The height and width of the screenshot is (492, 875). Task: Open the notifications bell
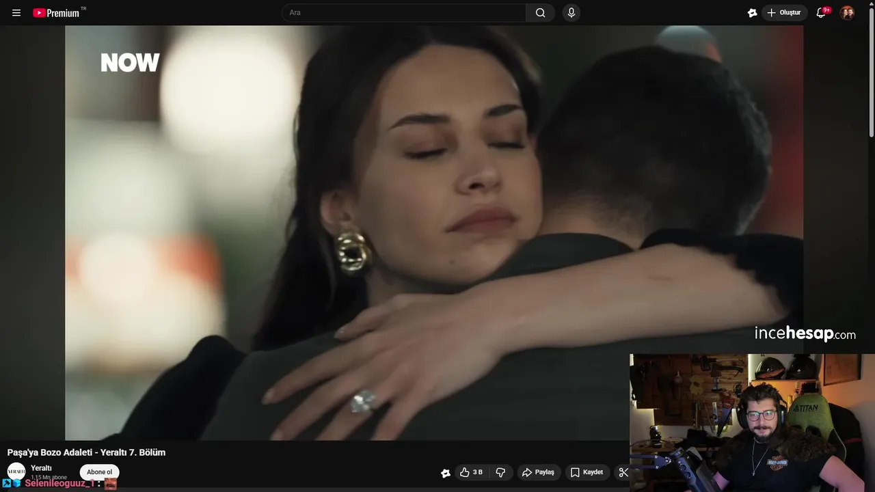click(822, 13)
